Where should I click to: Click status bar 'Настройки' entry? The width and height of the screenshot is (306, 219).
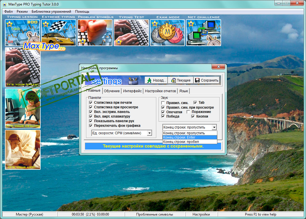[x=201, y=214]
